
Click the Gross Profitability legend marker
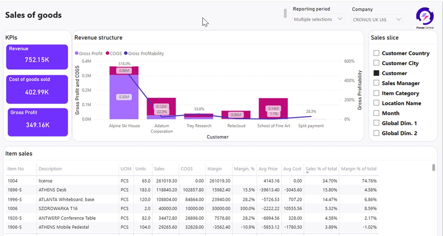tap(126, 53)
